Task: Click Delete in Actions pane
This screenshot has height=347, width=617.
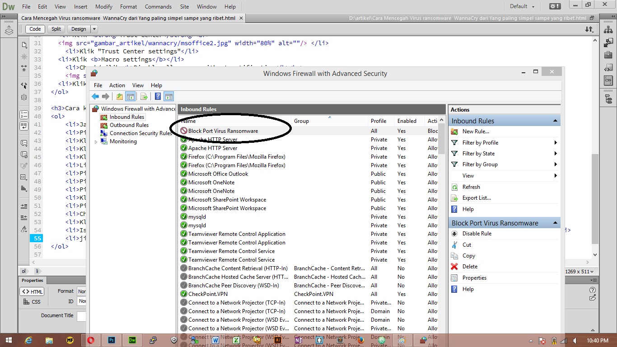Action: click(470, 267)
